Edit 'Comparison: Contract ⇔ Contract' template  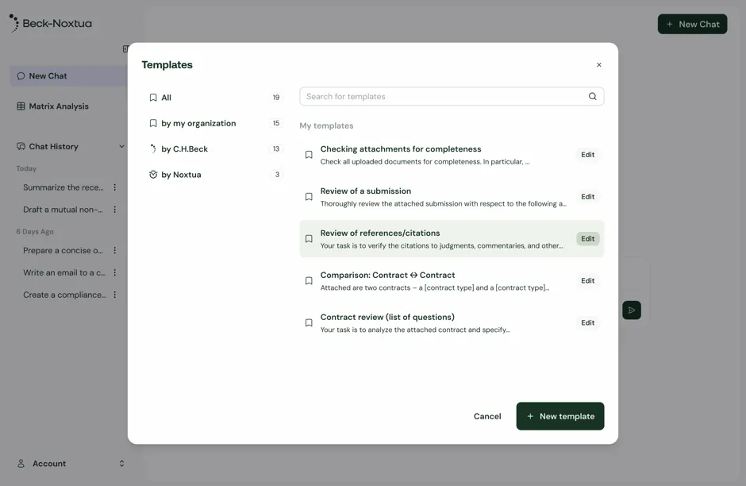point(587,281)
